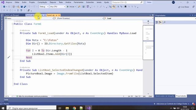Open the (Form1 Eventos) dropdown
Image resolution: width=196 pixels, height=110 pixels.
(79, 18)
